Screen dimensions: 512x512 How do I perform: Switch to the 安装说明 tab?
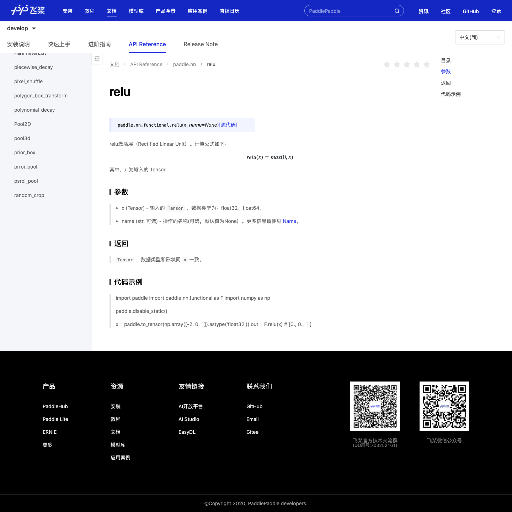pyautogui.click(x=18, y=44)
